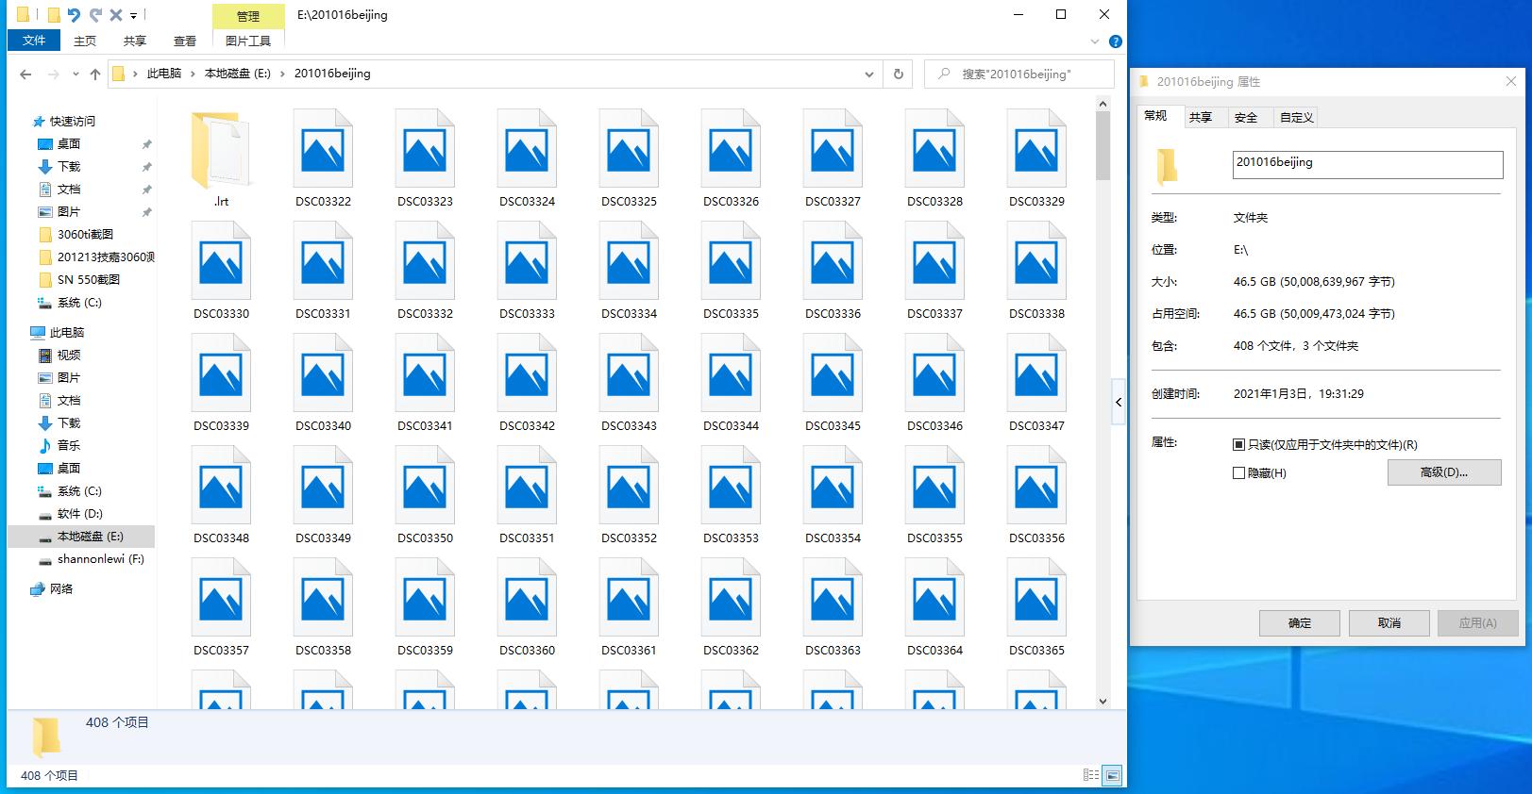
Task: Click the undo icon in title bar
Action: point(75,15)
